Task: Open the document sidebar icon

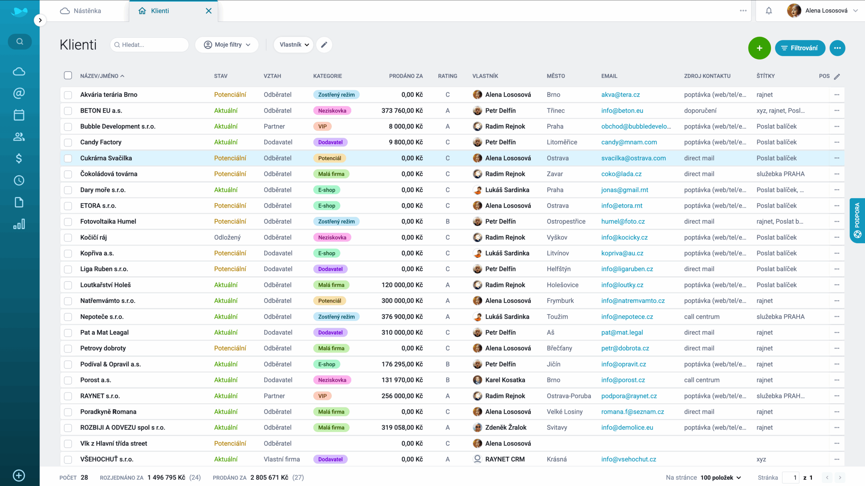Action: 19,202
